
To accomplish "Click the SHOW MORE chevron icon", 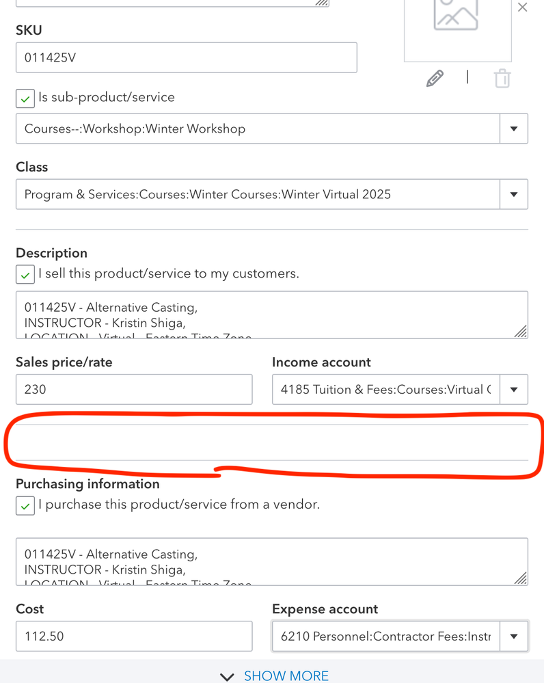I will [227, 676].
